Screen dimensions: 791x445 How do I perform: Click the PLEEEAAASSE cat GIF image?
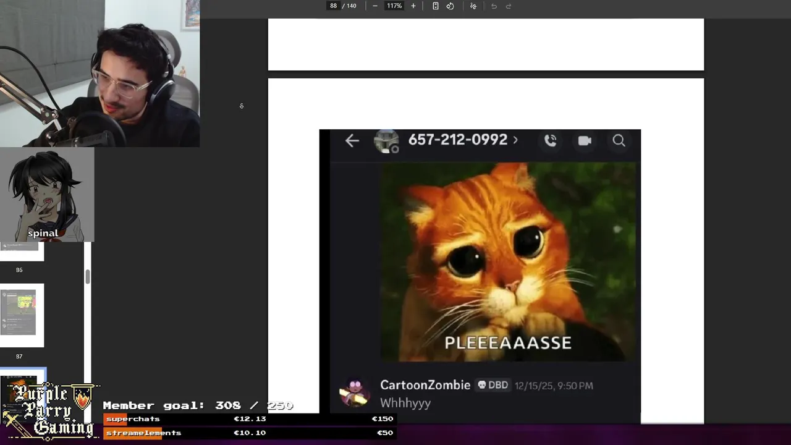(508, 261)
